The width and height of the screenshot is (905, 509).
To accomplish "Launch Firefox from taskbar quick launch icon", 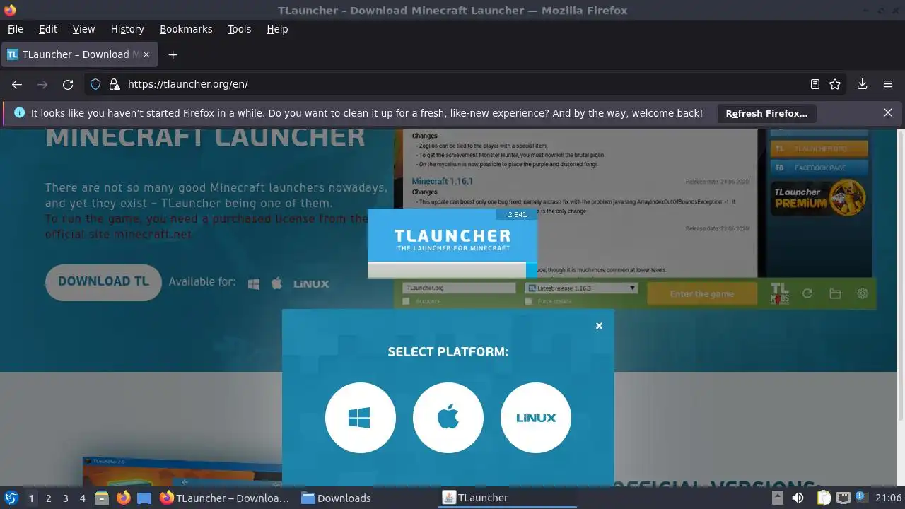I will 123,498.
